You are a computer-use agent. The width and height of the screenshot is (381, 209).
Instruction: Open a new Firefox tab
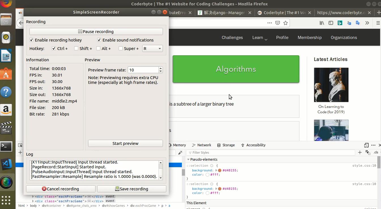(x=378, y=13)
